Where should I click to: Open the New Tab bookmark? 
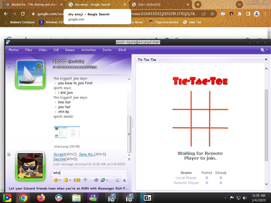(x=192, y=22)
